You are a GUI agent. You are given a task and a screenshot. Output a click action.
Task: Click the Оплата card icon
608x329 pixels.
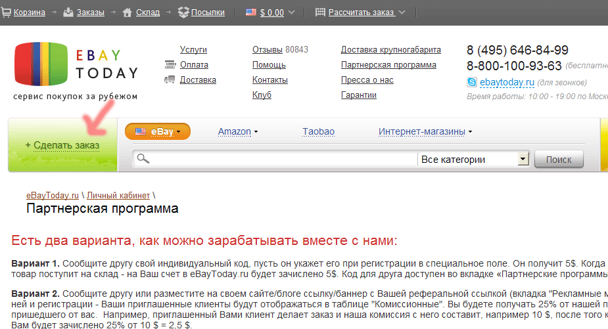click(170, 64)
